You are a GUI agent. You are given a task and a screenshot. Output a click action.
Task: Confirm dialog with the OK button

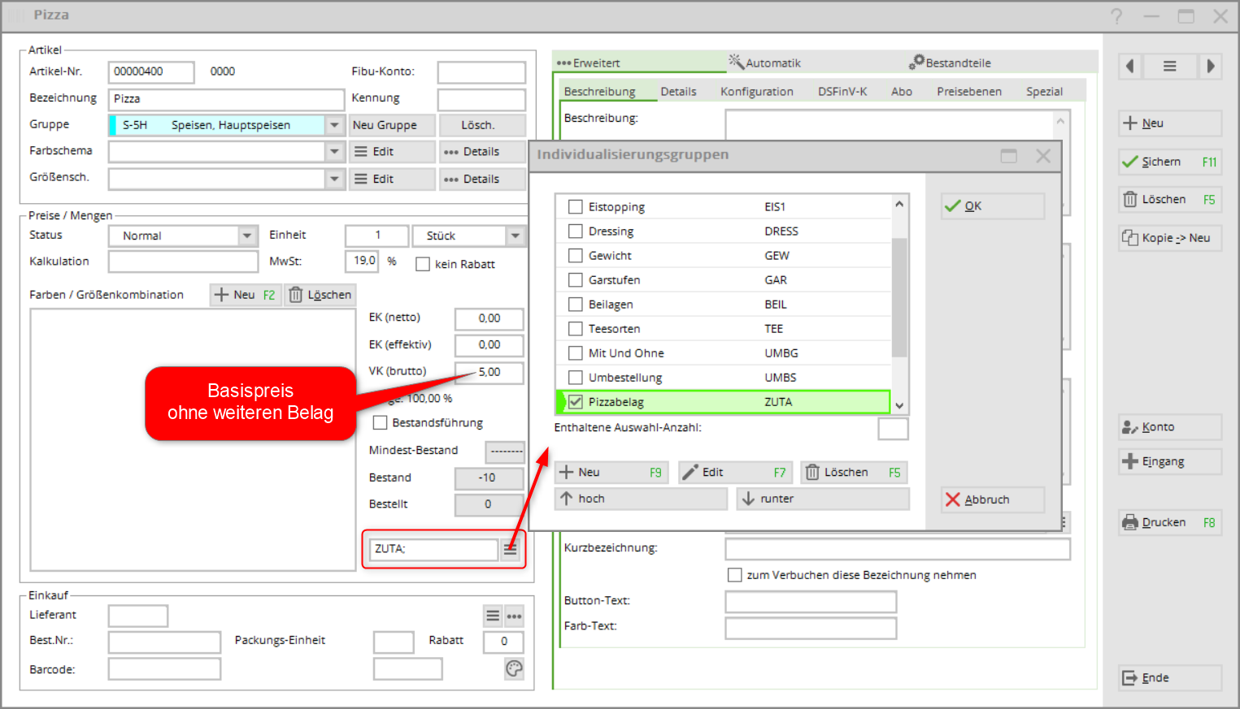[x=992, y=206]
